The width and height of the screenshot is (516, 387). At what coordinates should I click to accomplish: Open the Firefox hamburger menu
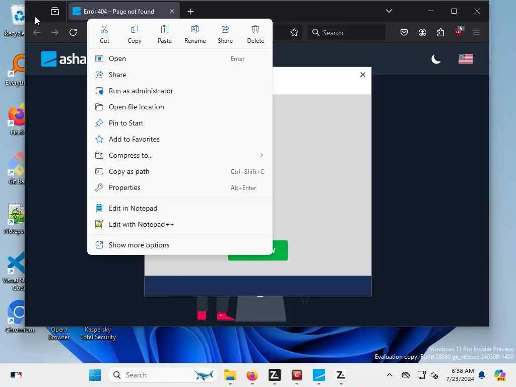click(477, 32)
